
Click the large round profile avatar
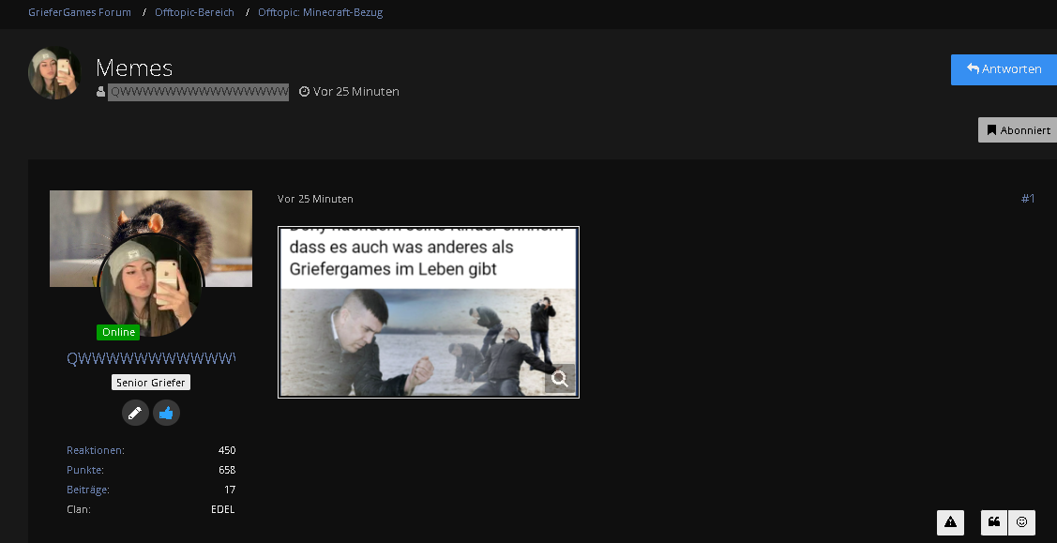pyautogui.click(x=151, y=286)
